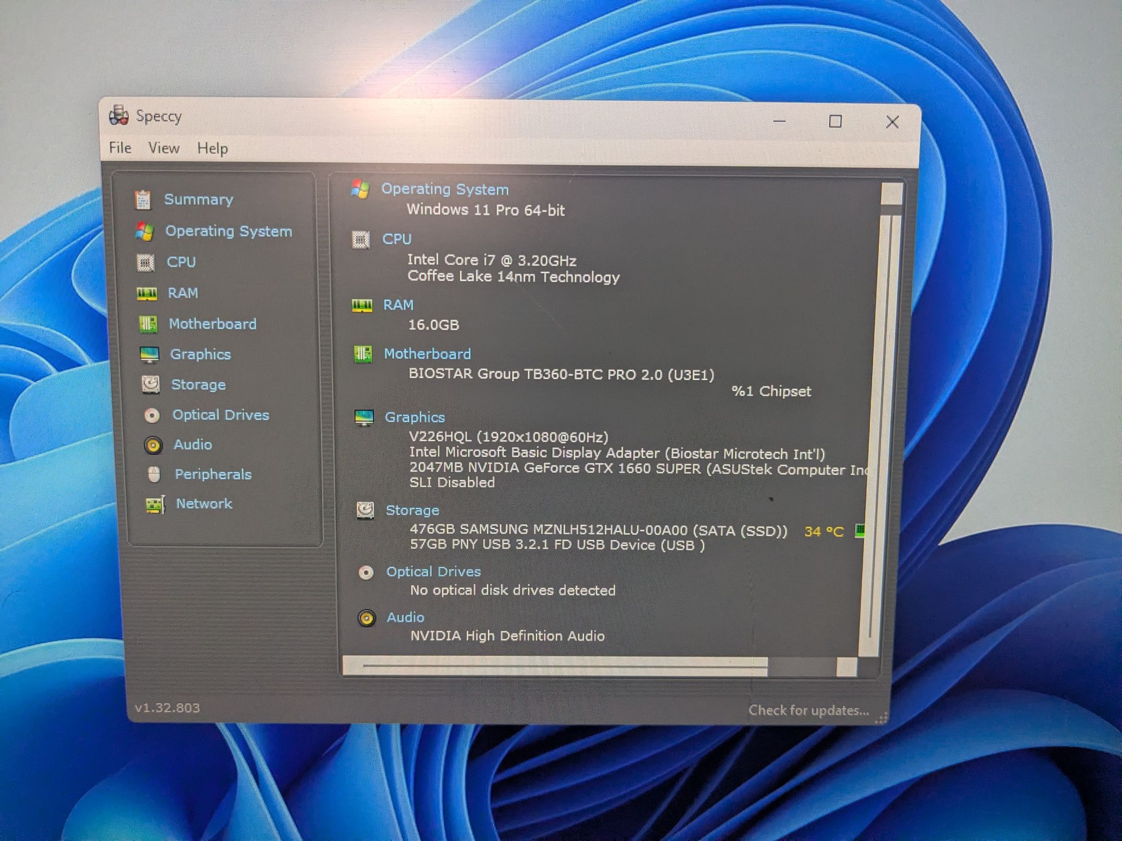
Task: Click the Graphics monitor icon in sidebar
Action: 150,355
